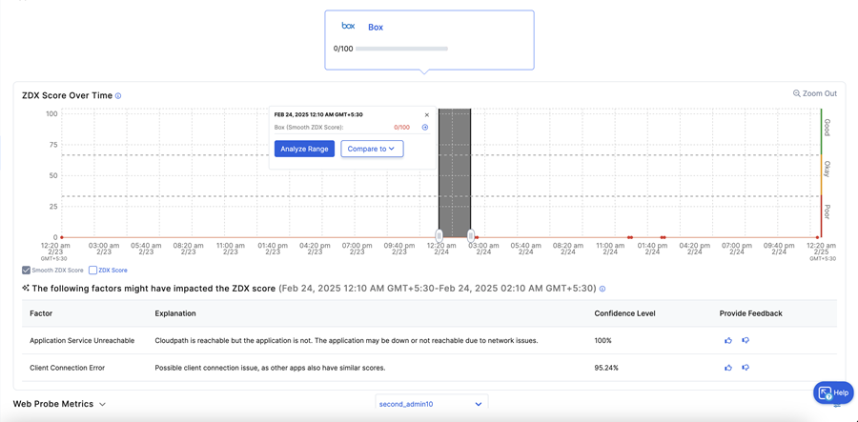The width and height of the screenshot is (858, 422).
Task: Thumbs up Application Service Unreachable factor
Action: point(728,340)
